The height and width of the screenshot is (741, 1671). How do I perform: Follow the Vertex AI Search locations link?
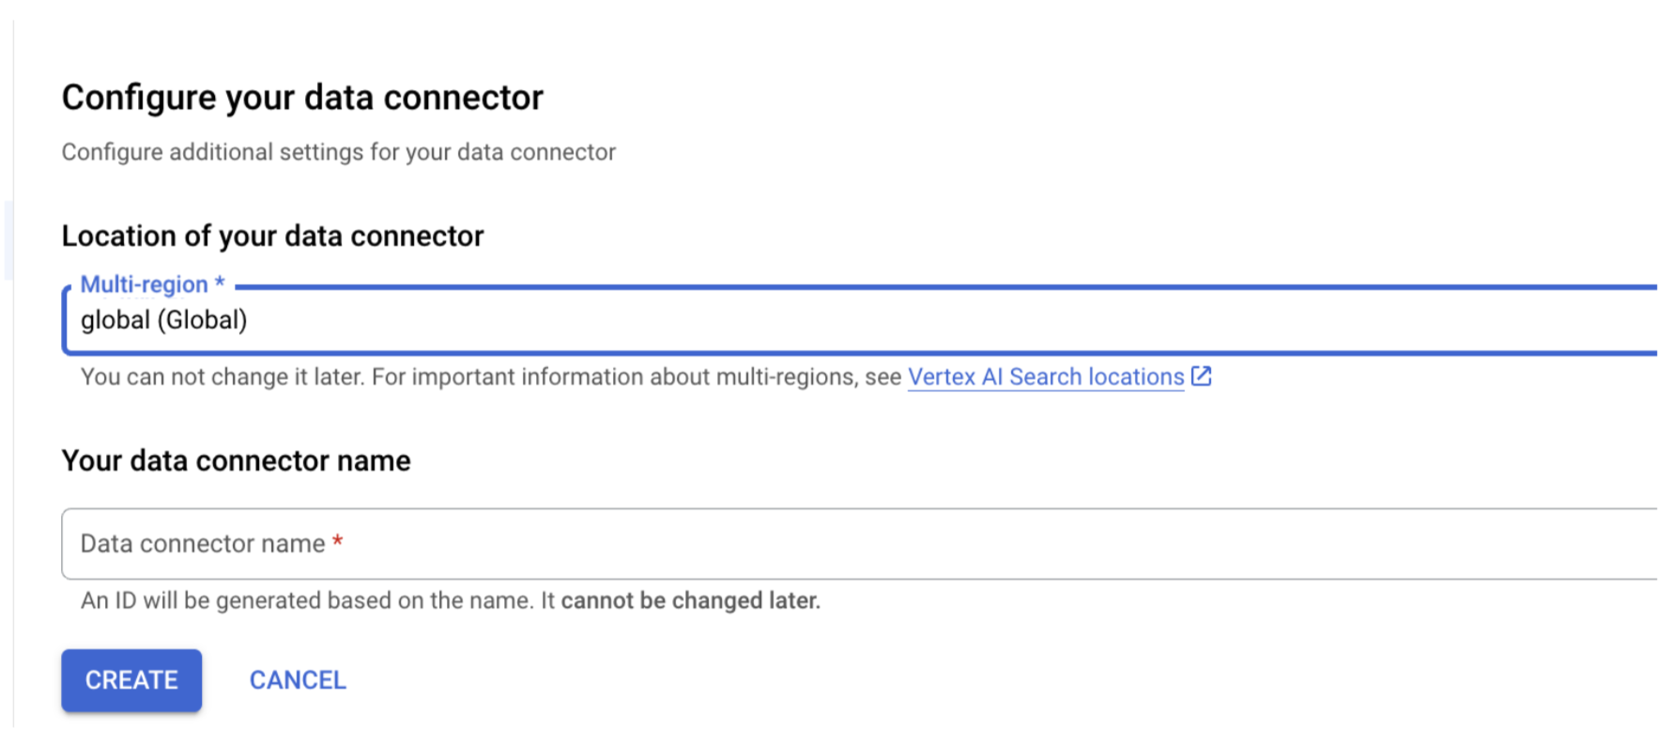1045,377
